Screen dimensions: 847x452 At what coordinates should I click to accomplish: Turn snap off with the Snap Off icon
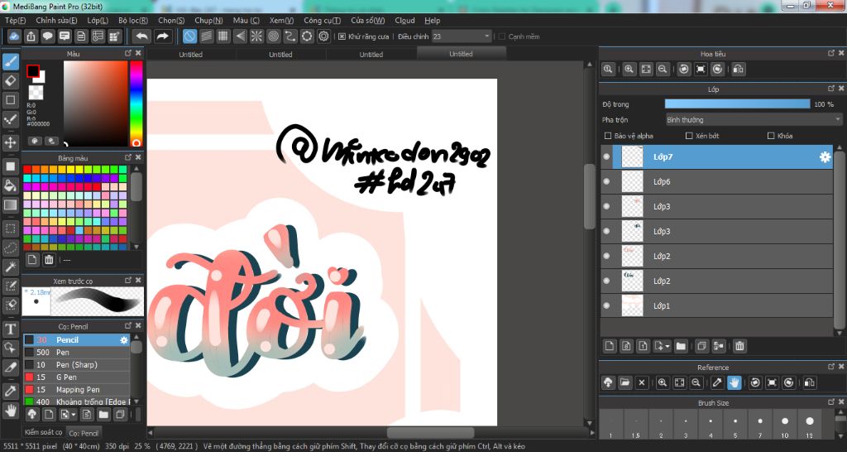[x=189, y=36]
